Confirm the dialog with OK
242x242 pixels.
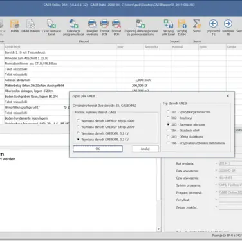coord(98,149)
